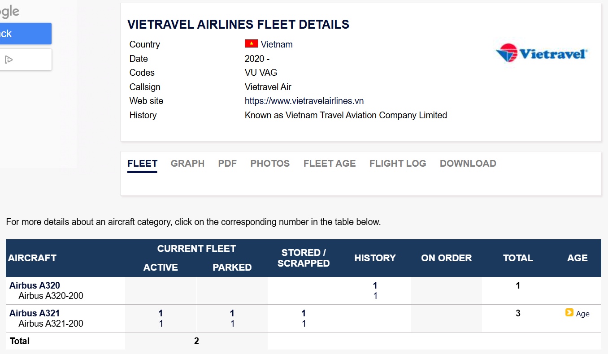Image resolution: width=608 pixels, height=354 pixels.
Task: Click the Vietnam flag icon
Action: coord(251,44)
